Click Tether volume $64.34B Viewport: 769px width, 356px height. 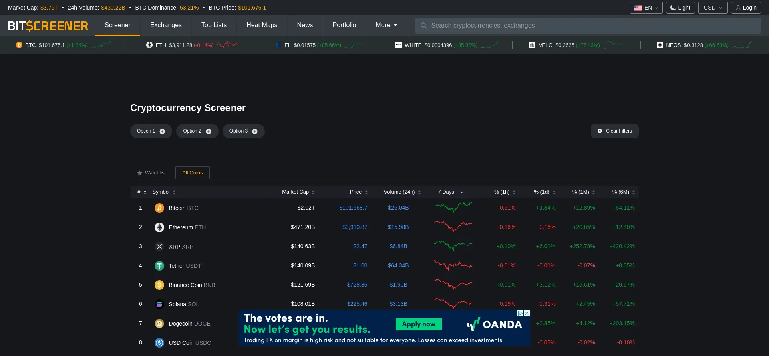coord(398,265)
